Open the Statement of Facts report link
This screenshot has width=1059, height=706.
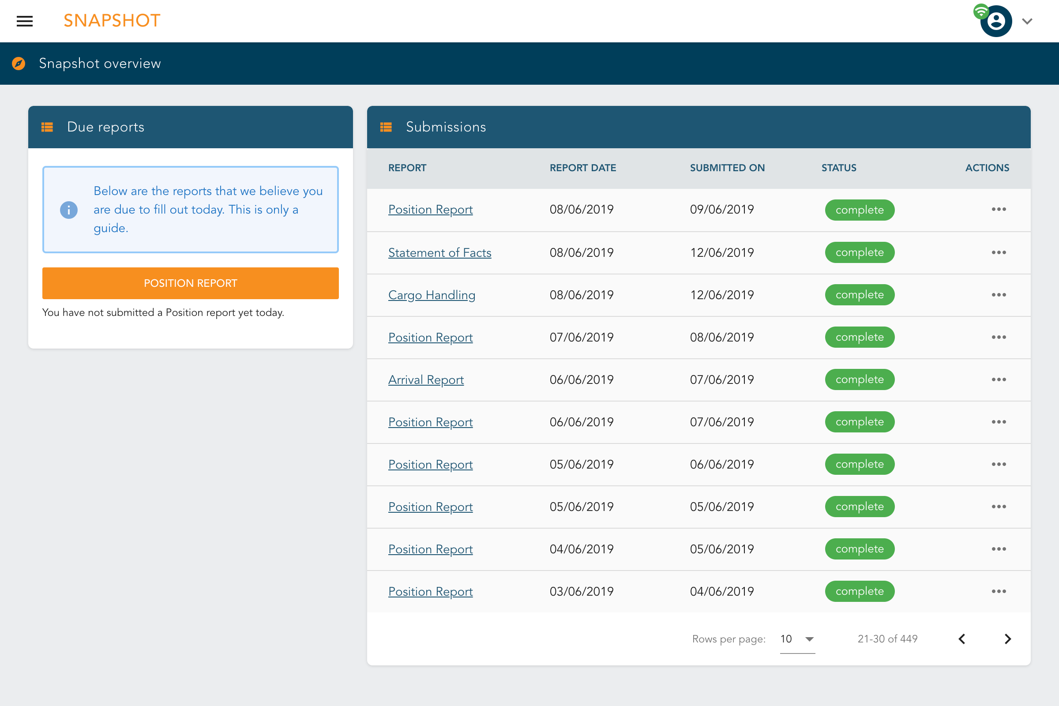pyautogui.click(x=439, y=252)
